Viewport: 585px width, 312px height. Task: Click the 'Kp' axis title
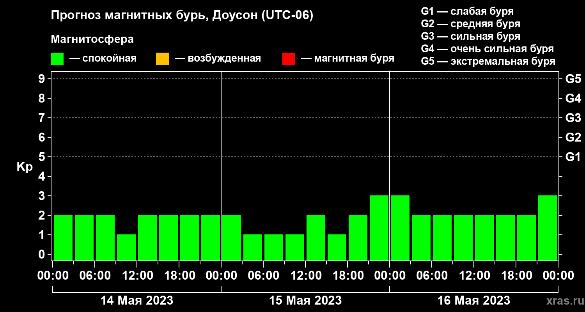pyautogui.click(x=25, y=167)
